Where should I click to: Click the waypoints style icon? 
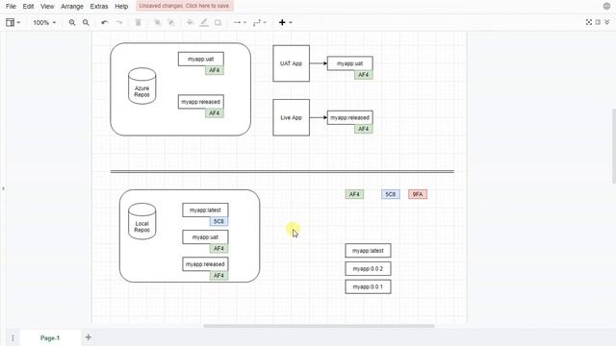point(257,23)
